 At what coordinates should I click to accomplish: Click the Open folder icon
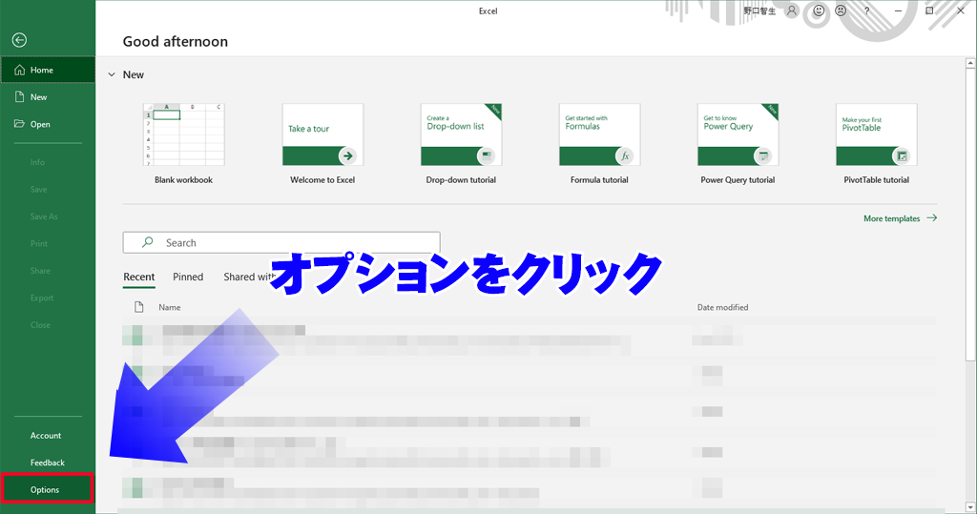(x=19, y=123)
